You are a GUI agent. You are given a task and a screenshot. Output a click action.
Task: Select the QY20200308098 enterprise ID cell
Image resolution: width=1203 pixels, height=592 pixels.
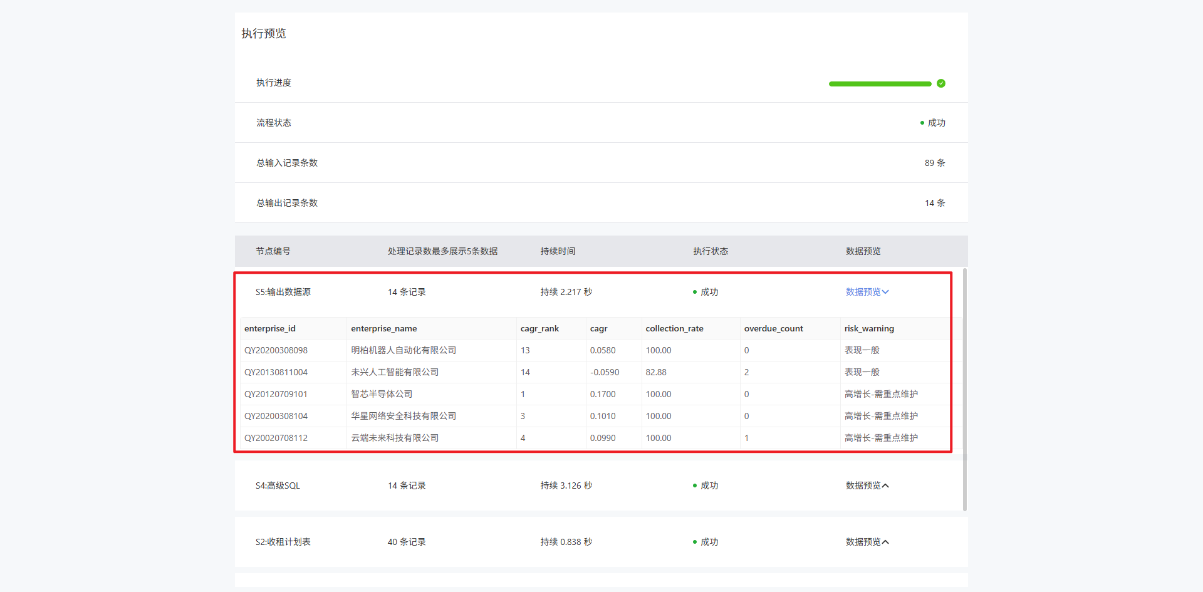click(276, 350)
